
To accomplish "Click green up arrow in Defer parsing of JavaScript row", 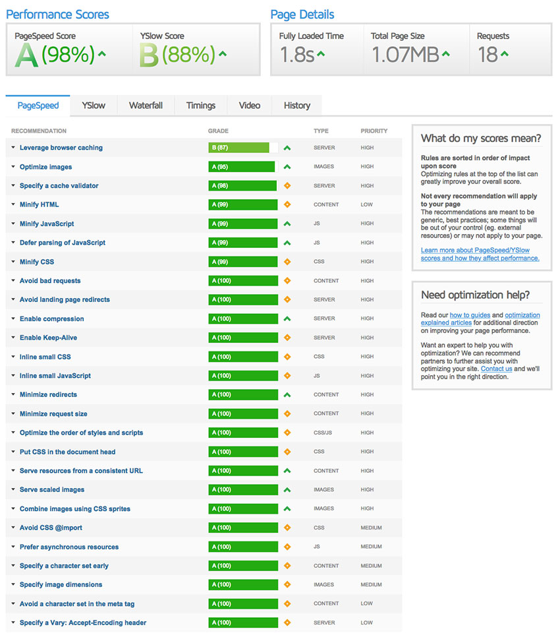I will 287,243.
